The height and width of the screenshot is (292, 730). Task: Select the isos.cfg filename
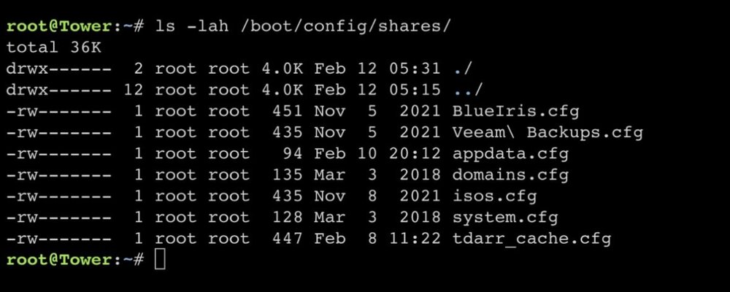tap(494, 196)
